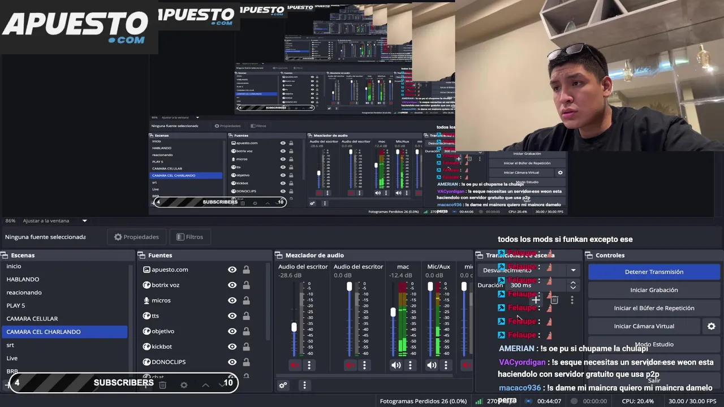Click the Controles dock header icon
The height and width of the screenshot is (407, 724).
point(588,256)
